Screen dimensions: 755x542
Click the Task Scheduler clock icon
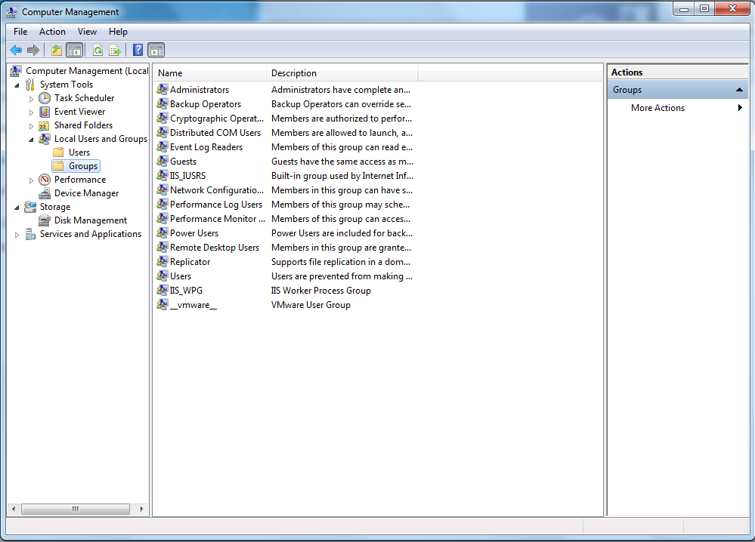[x=45, y=98]
